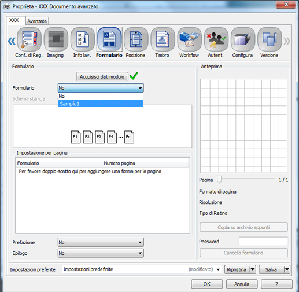Click the left double-chevron scroll arrow
The image size is (299, 292).
click(12, 41)
